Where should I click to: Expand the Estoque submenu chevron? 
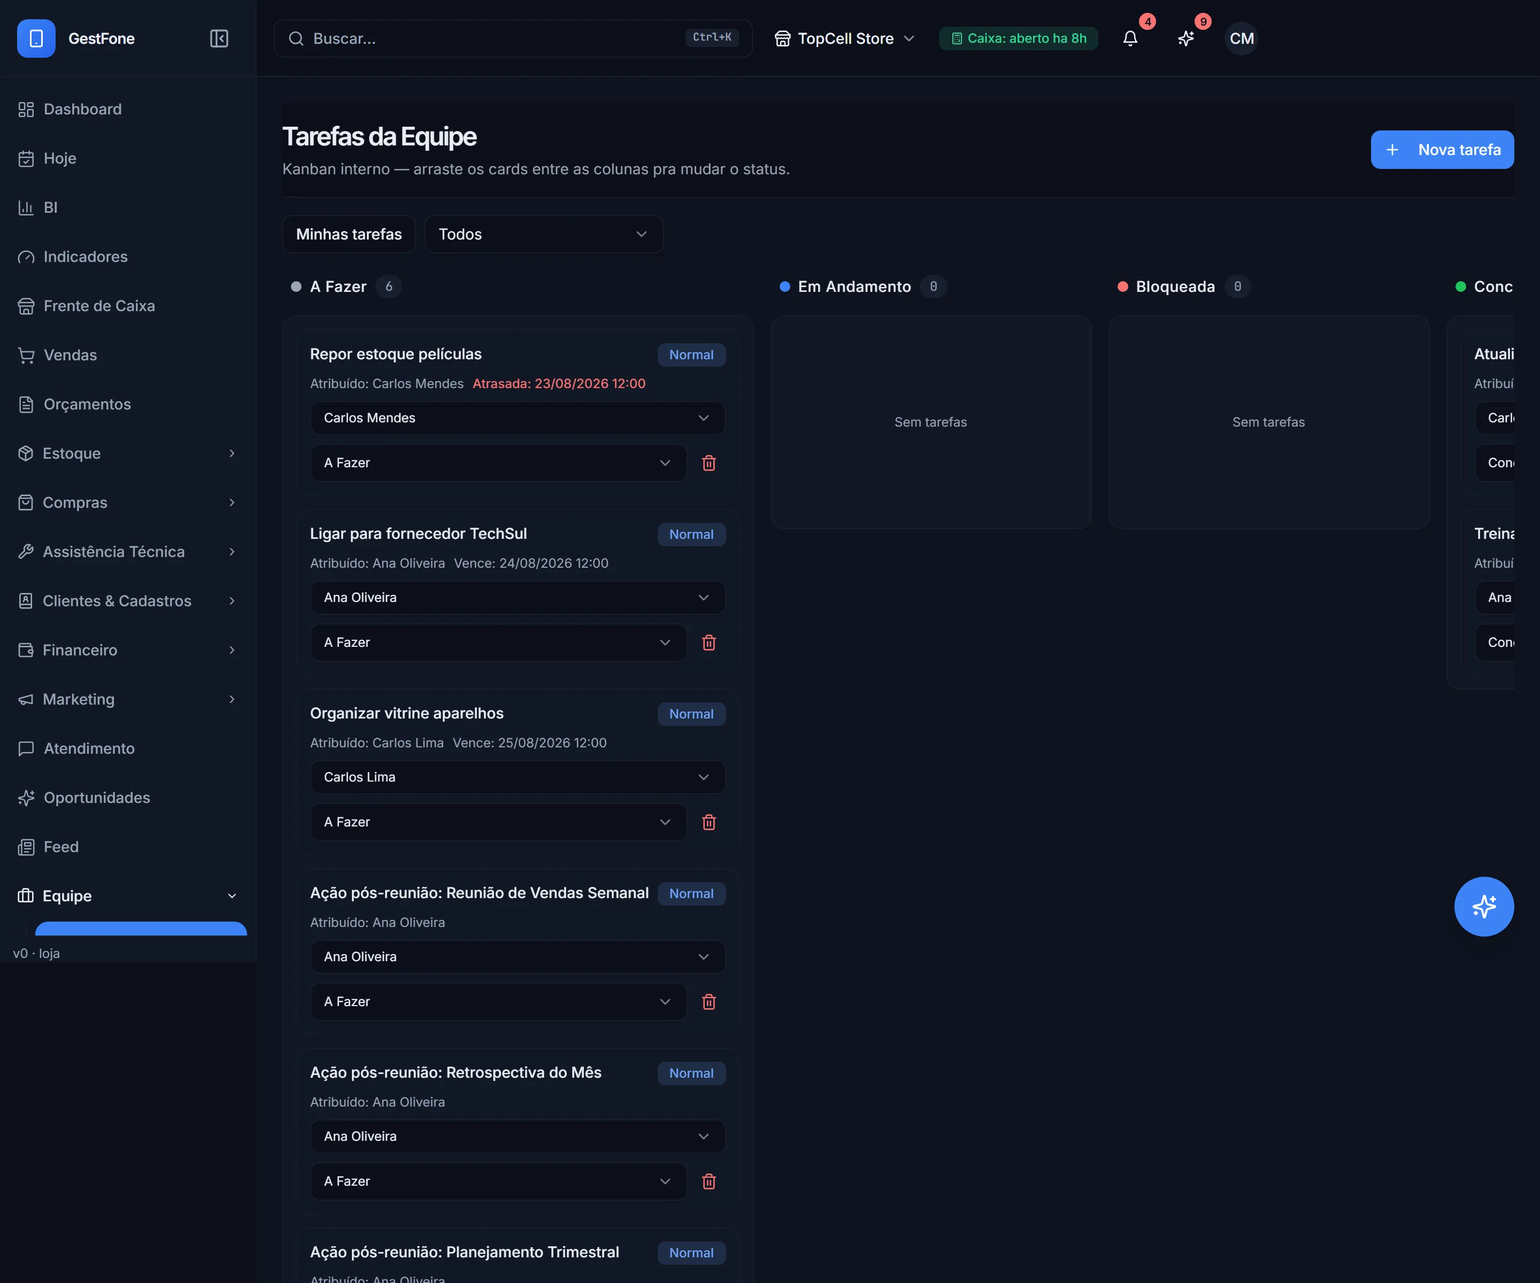[232, 453]
